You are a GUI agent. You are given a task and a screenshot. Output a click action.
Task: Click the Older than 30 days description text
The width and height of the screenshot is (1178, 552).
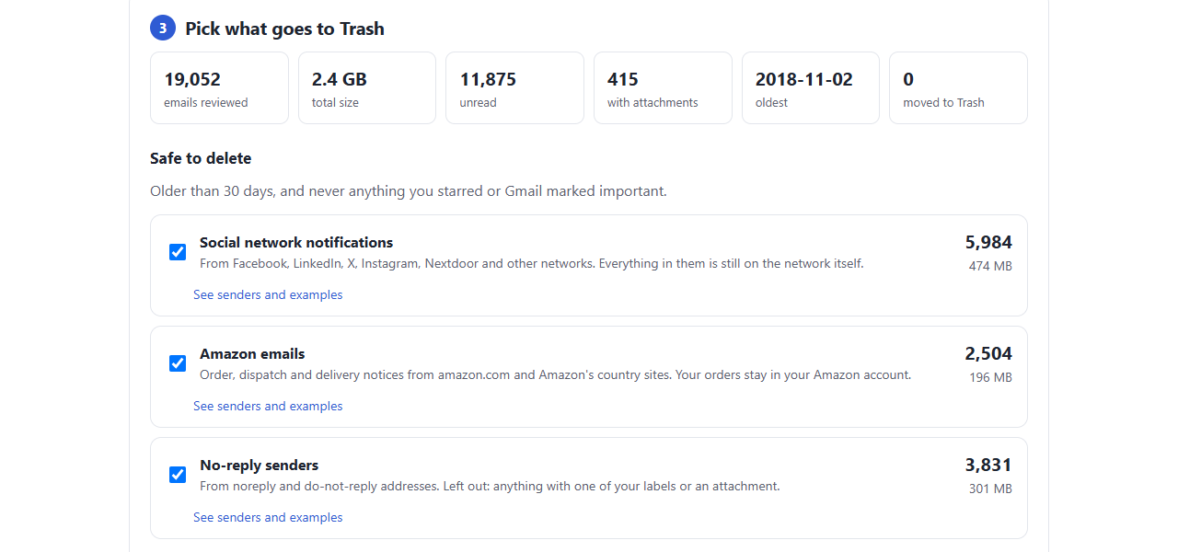click(409, 191)
